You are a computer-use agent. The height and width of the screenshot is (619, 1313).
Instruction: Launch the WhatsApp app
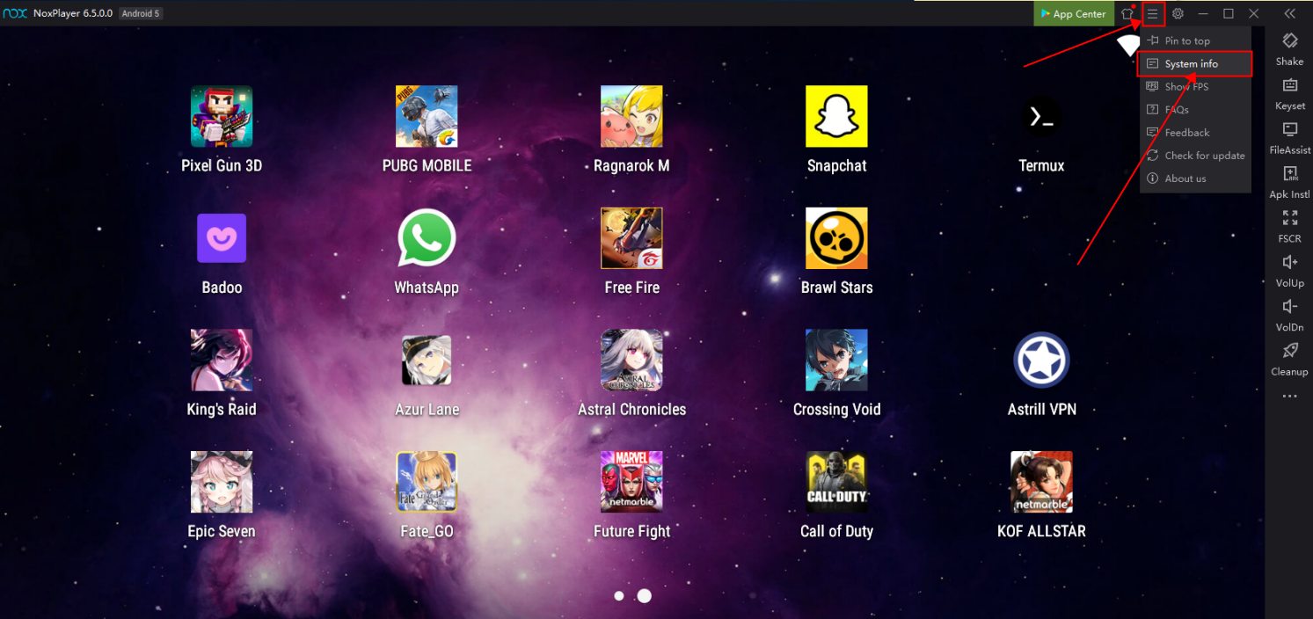[427, 238]
